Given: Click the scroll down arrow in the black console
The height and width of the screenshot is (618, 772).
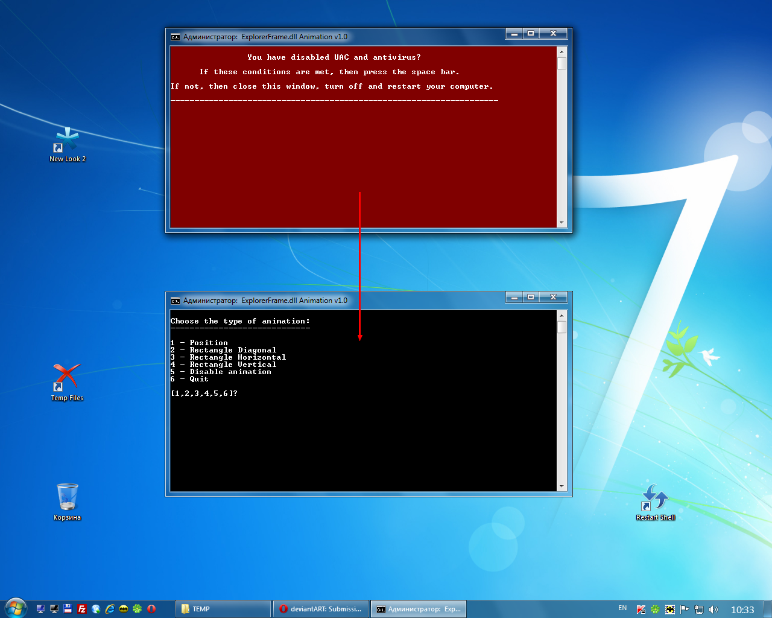Looking at the screenshot, I should tap(562, 486).
